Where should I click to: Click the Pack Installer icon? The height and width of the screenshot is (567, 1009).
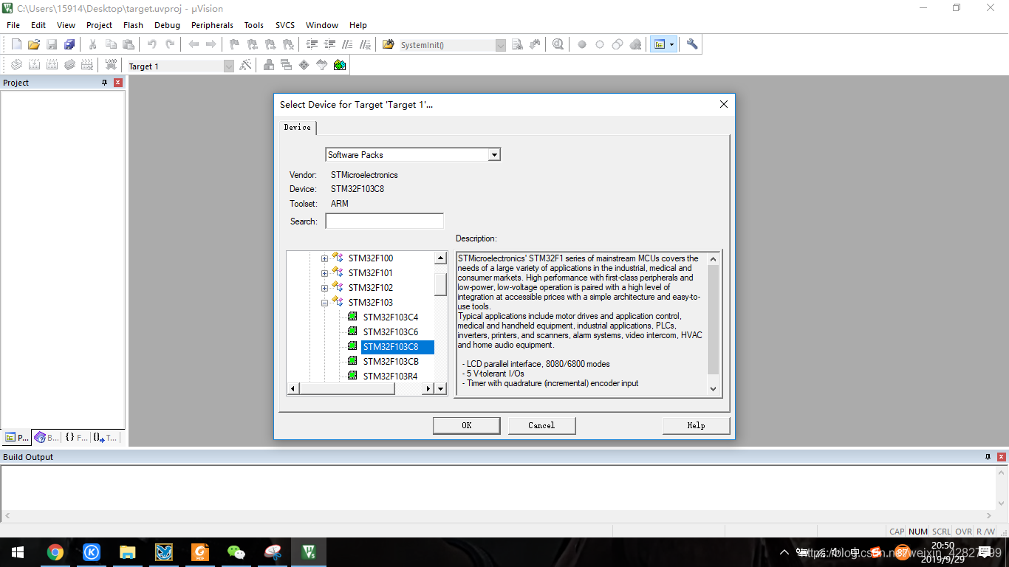340,65
